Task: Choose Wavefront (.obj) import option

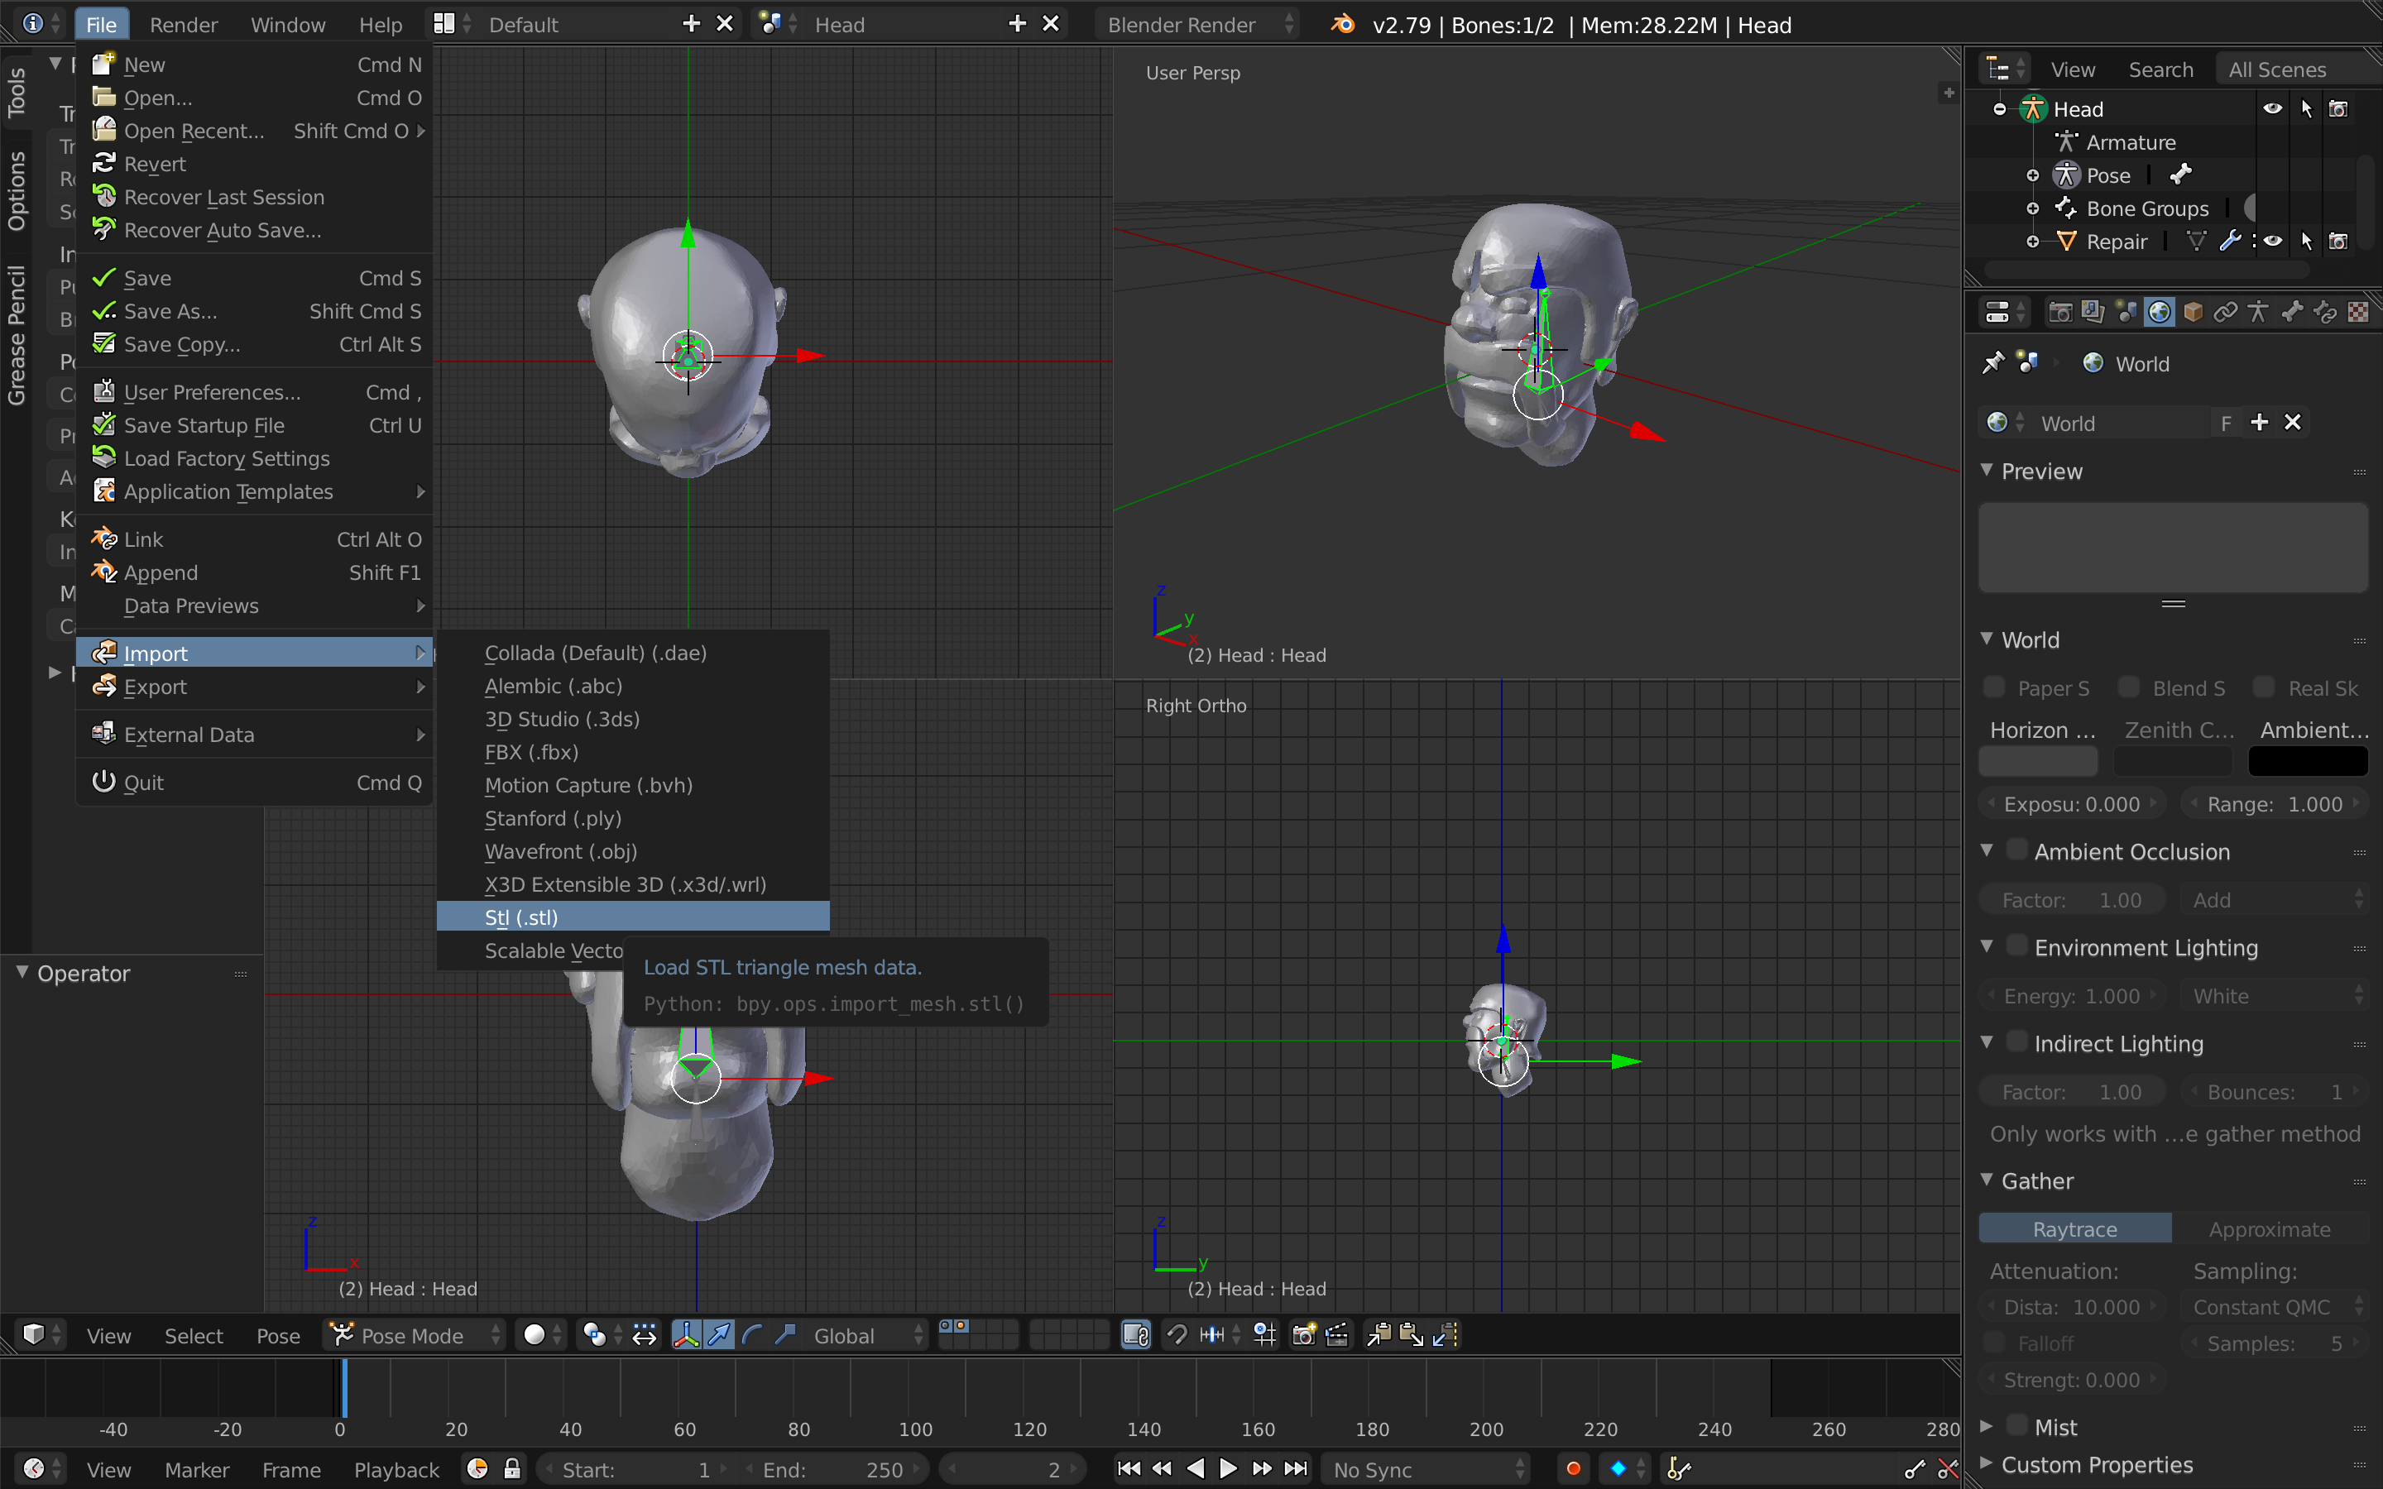Action: [633, 851]
